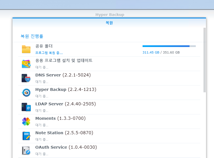The image size is (214, 158).
Task: Click 'OAuth Service (1.0.4-0030)' text
Action: click(66, 147)
